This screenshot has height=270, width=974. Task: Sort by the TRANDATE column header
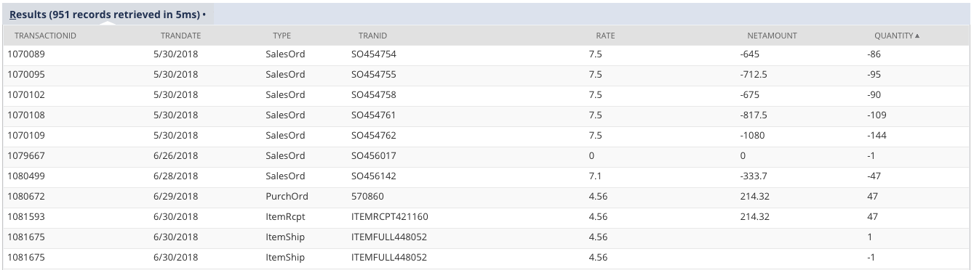[180, 35]
